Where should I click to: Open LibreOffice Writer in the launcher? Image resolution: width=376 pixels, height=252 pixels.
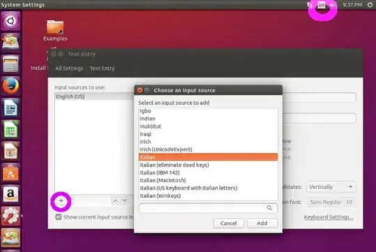tap(10, 107)
